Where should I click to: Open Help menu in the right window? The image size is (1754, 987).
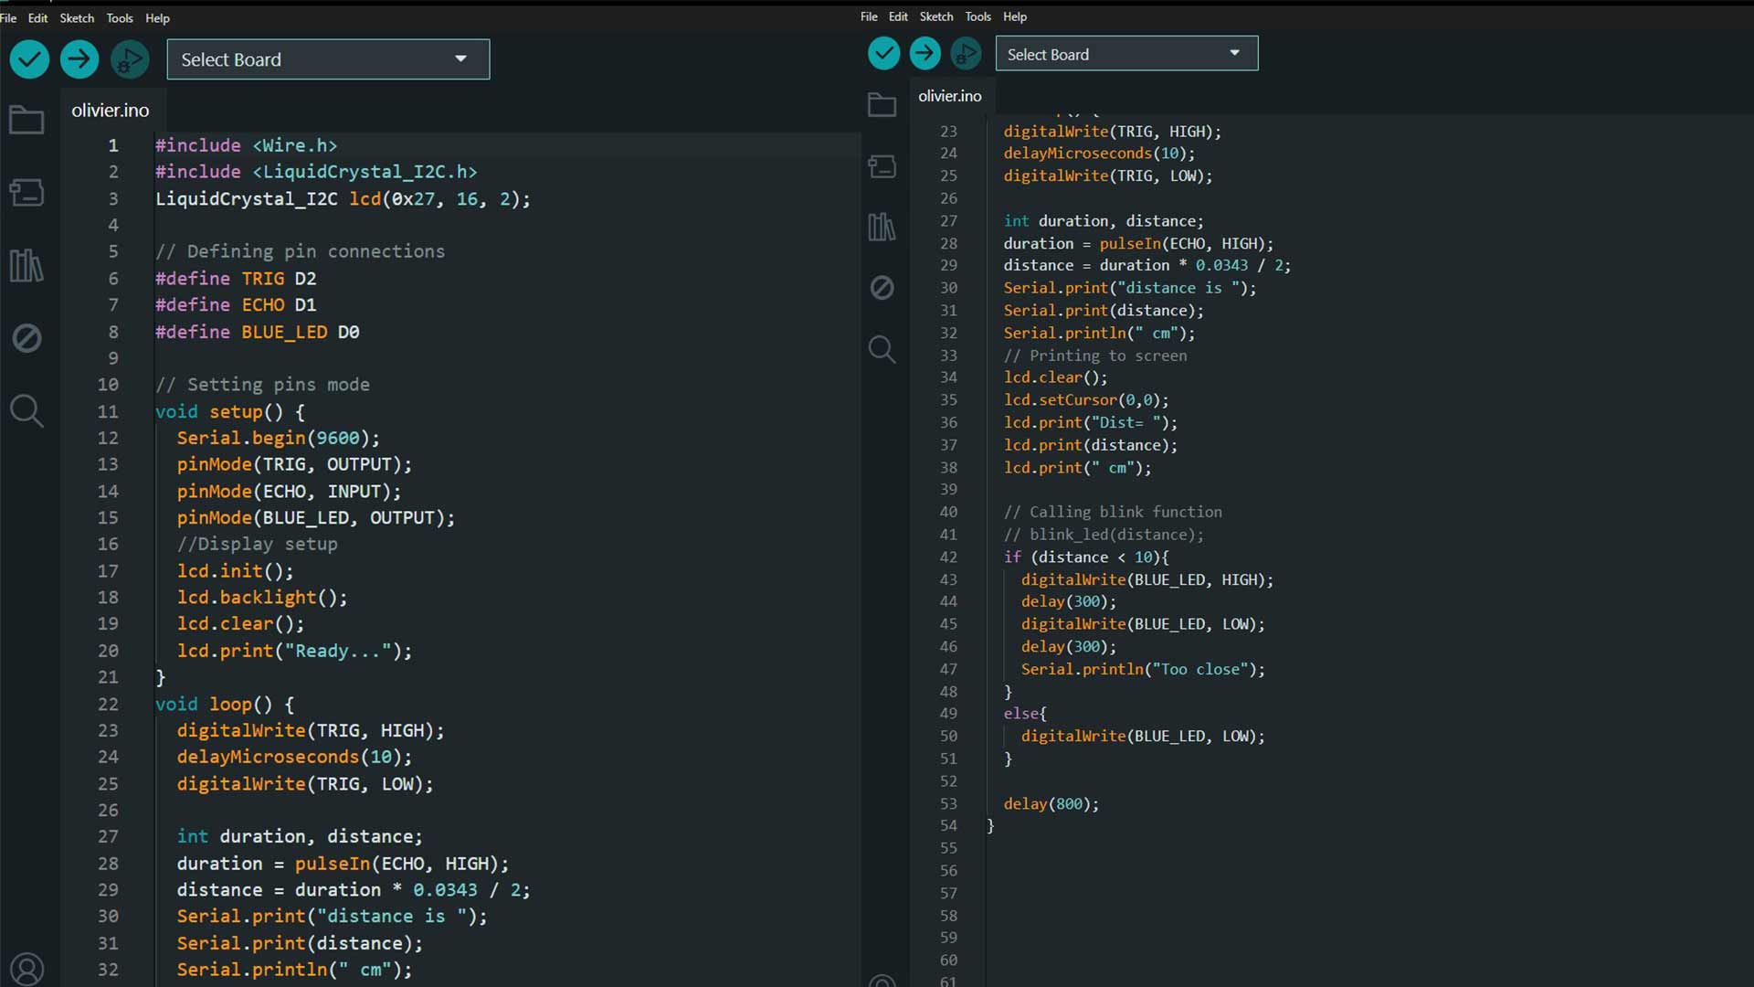(1015, 16)
